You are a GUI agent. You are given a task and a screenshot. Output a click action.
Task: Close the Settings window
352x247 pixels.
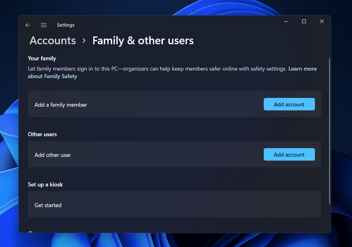click(x=322, y=21)
